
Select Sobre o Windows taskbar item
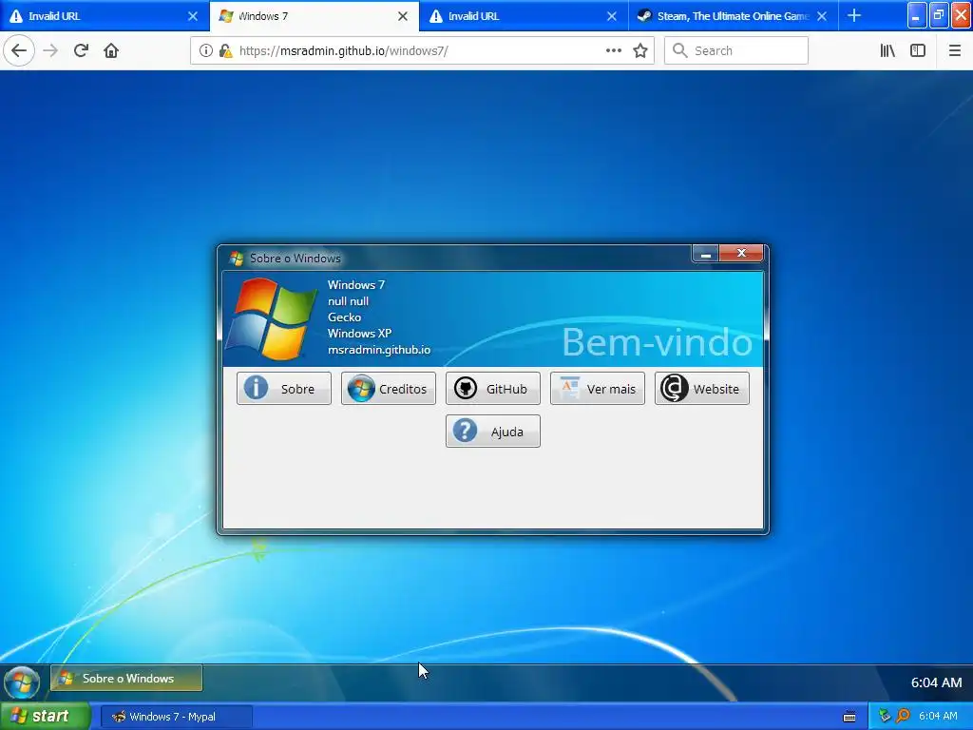(x=126, y=679)
